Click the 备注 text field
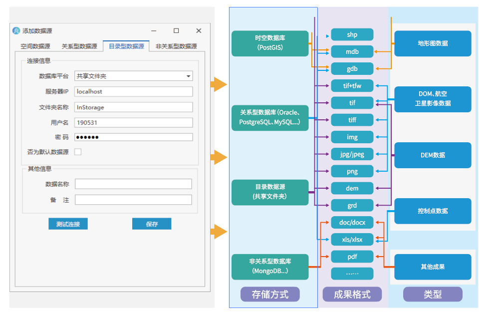The height and width of the screenshot is (315, 489). click(x=133, y=200)
